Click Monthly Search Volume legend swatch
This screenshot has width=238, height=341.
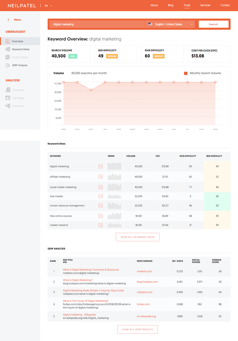click(x=186, y=73)
